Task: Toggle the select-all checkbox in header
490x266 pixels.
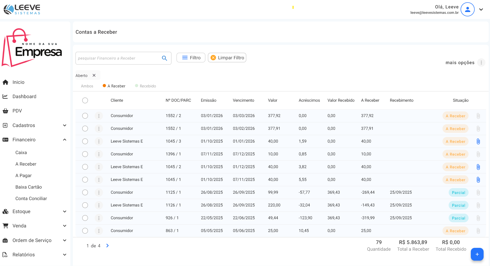Action: coord(85,100)
